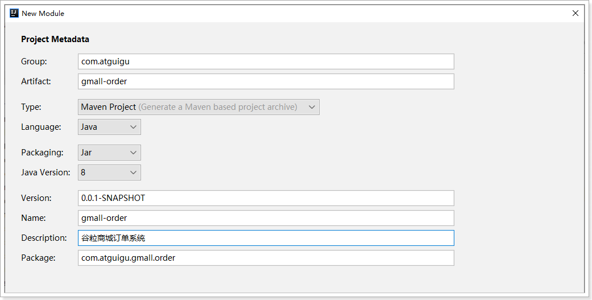Click the Version field containing 0.0.1-SNAPSHOT
Image resolution: width=592 pixels, height=300 pixels.
266,198
